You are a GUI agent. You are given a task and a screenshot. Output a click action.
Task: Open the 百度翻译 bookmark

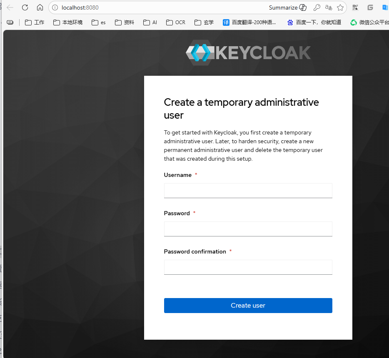(x=249, y=22)
